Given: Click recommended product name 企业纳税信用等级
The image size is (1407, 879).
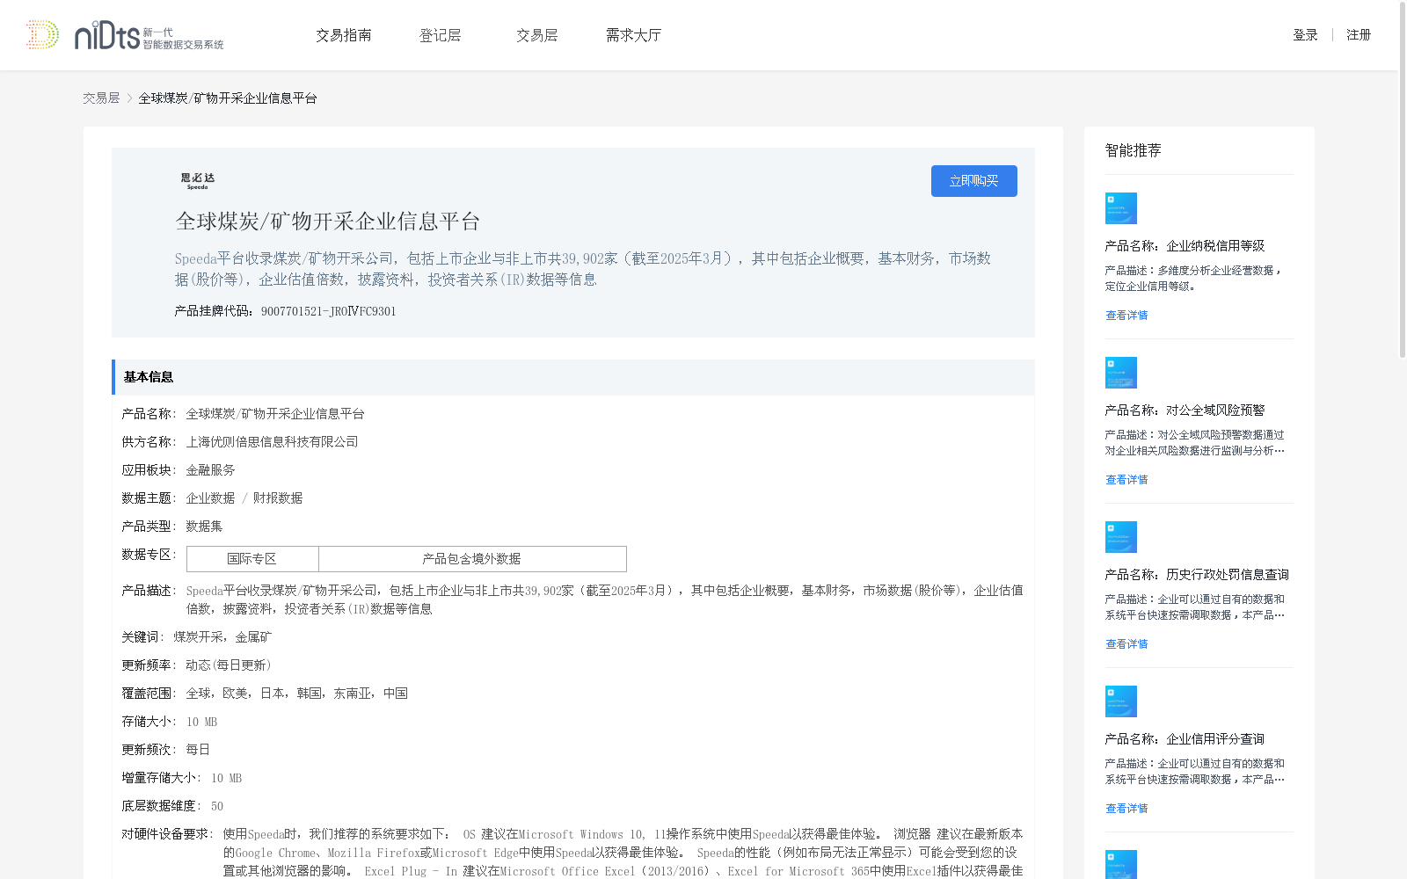Looking at the screenshot, I should pos(1215,246).
